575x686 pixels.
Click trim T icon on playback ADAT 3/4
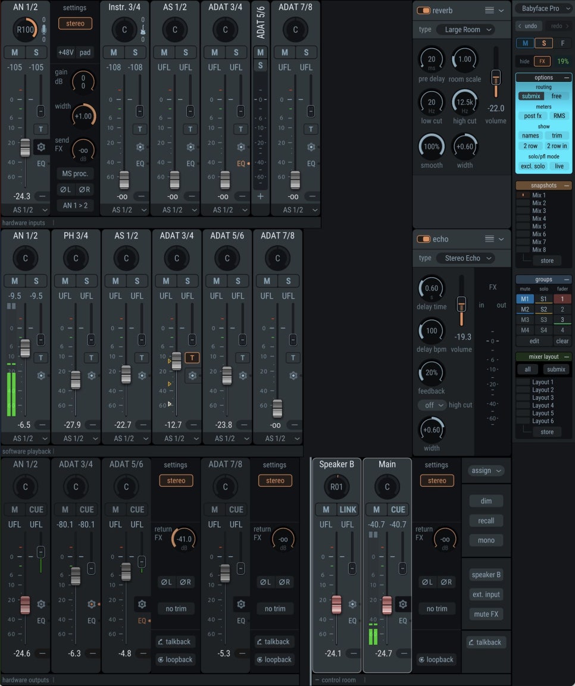192,358
